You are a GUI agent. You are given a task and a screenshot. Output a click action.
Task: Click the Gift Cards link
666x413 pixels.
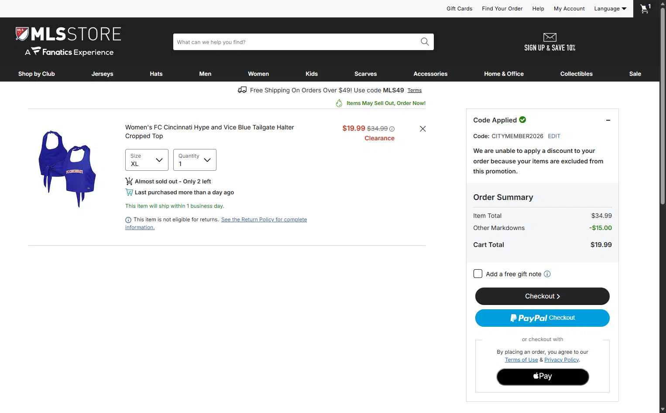459,9
